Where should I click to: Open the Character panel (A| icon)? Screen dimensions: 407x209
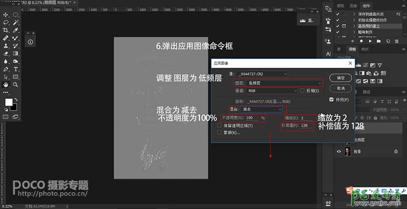point(328,54)
